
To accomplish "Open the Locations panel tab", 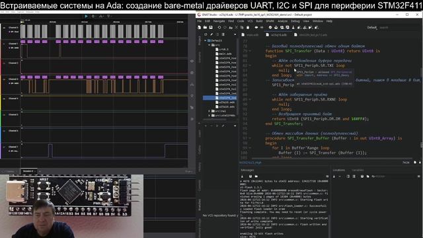I will [339, 170].
